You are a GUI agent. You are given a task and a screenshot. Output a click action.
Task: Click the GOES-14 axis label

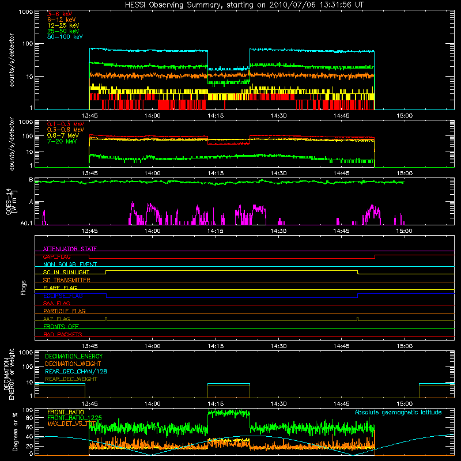[x=12, y=201]
